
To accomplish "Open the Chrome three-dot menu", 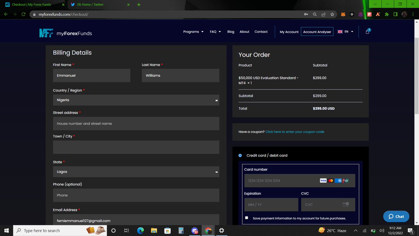I will [x=413, y=14].
